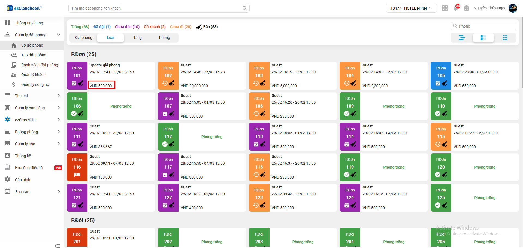Screen dimensions: 523x250
Task: Click user avatar of Nguyễn Thúy Ngọc
Action: [513, 8]
